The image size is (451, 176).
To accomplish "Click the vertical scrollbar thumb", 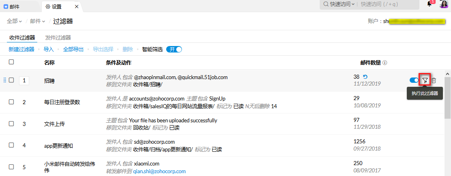I will pos(447,98).
